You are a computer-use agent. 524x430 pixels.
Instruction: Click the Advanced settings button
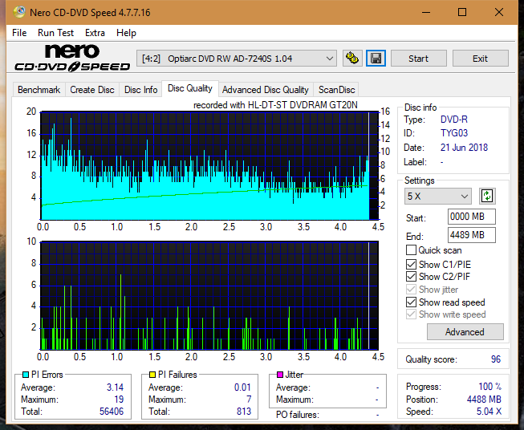(x=465, y=332)
